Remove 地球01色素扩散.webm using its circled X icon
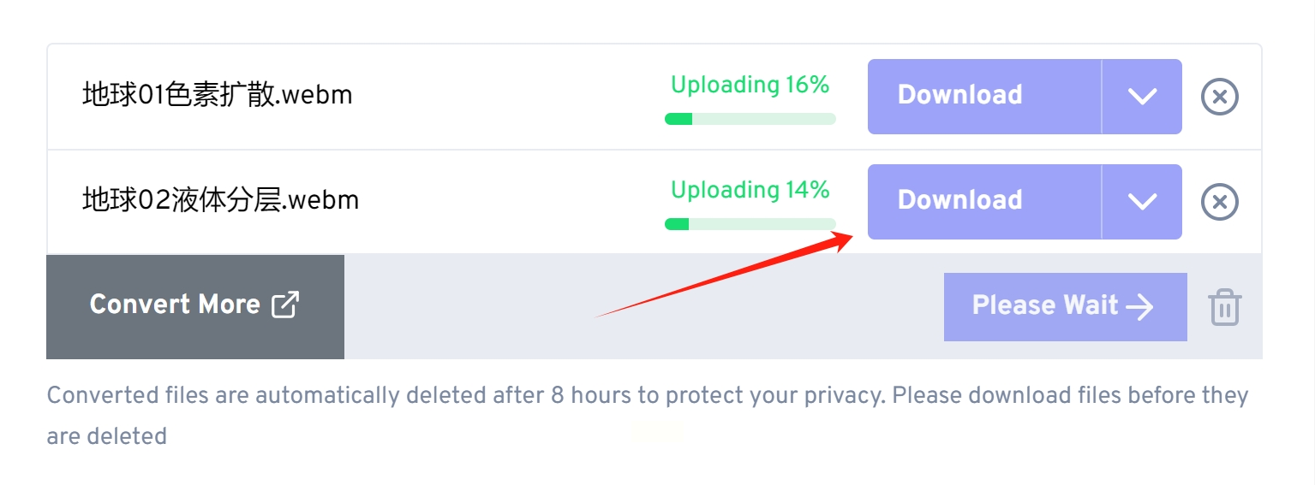Viewport: 1315px width, 485px height. (x=1220, y=97)
